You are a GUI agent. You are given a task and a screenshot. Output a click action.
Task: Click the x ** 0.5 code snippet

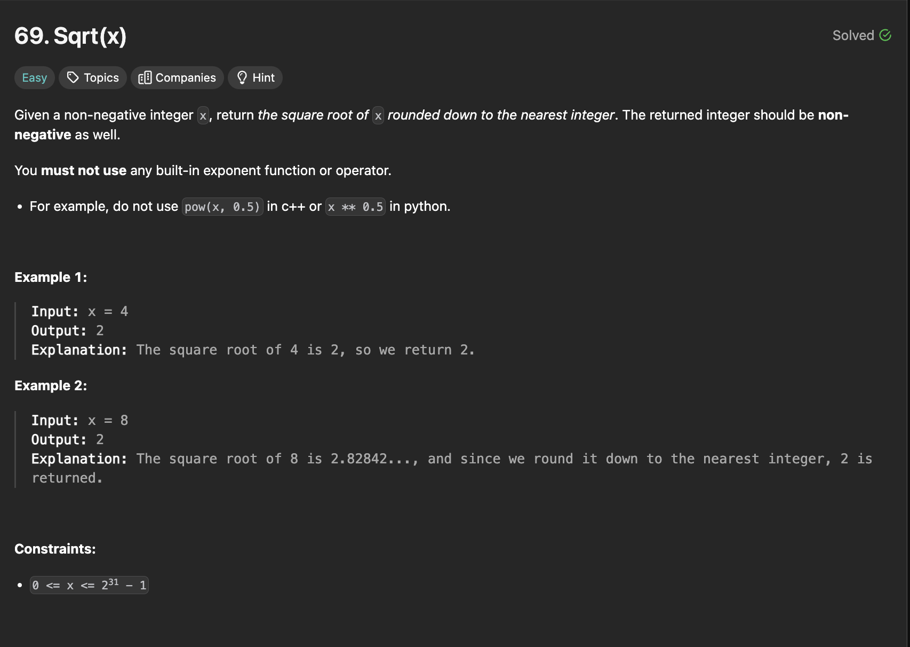pyautogui.click(x=356, y=207)
